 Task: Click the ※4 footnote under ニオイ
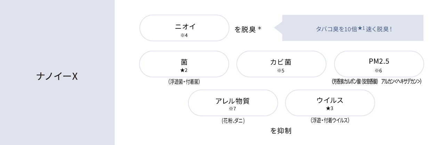pos(184,35)
